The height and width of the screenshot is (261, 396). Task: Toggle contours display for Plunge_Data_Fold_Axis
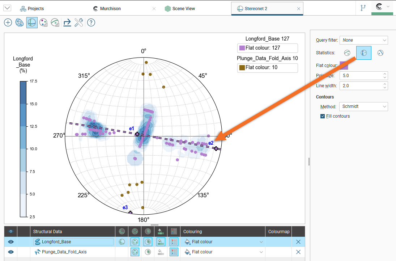[148, 252]
